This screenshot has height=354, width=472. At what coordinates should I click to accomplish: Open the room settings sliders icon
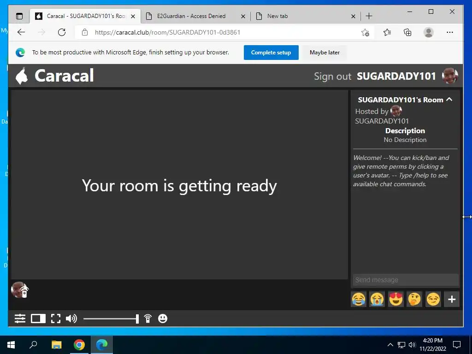(x=20, y=319)
